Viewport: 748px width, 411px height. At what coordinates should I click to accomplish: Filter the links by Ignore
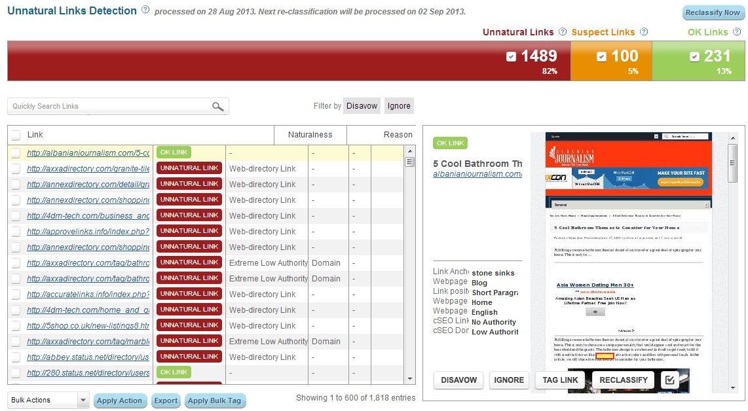click(x=399, y=106)
